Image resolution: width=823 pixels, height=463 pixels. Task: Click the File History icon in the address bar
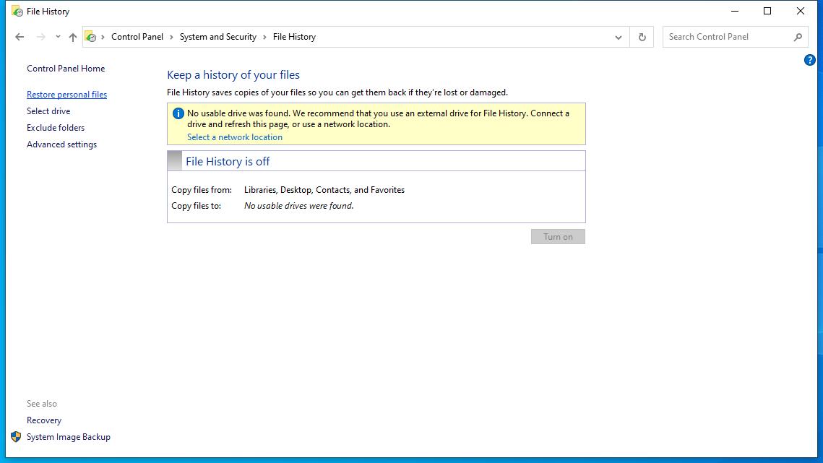[x=90, y=36]
